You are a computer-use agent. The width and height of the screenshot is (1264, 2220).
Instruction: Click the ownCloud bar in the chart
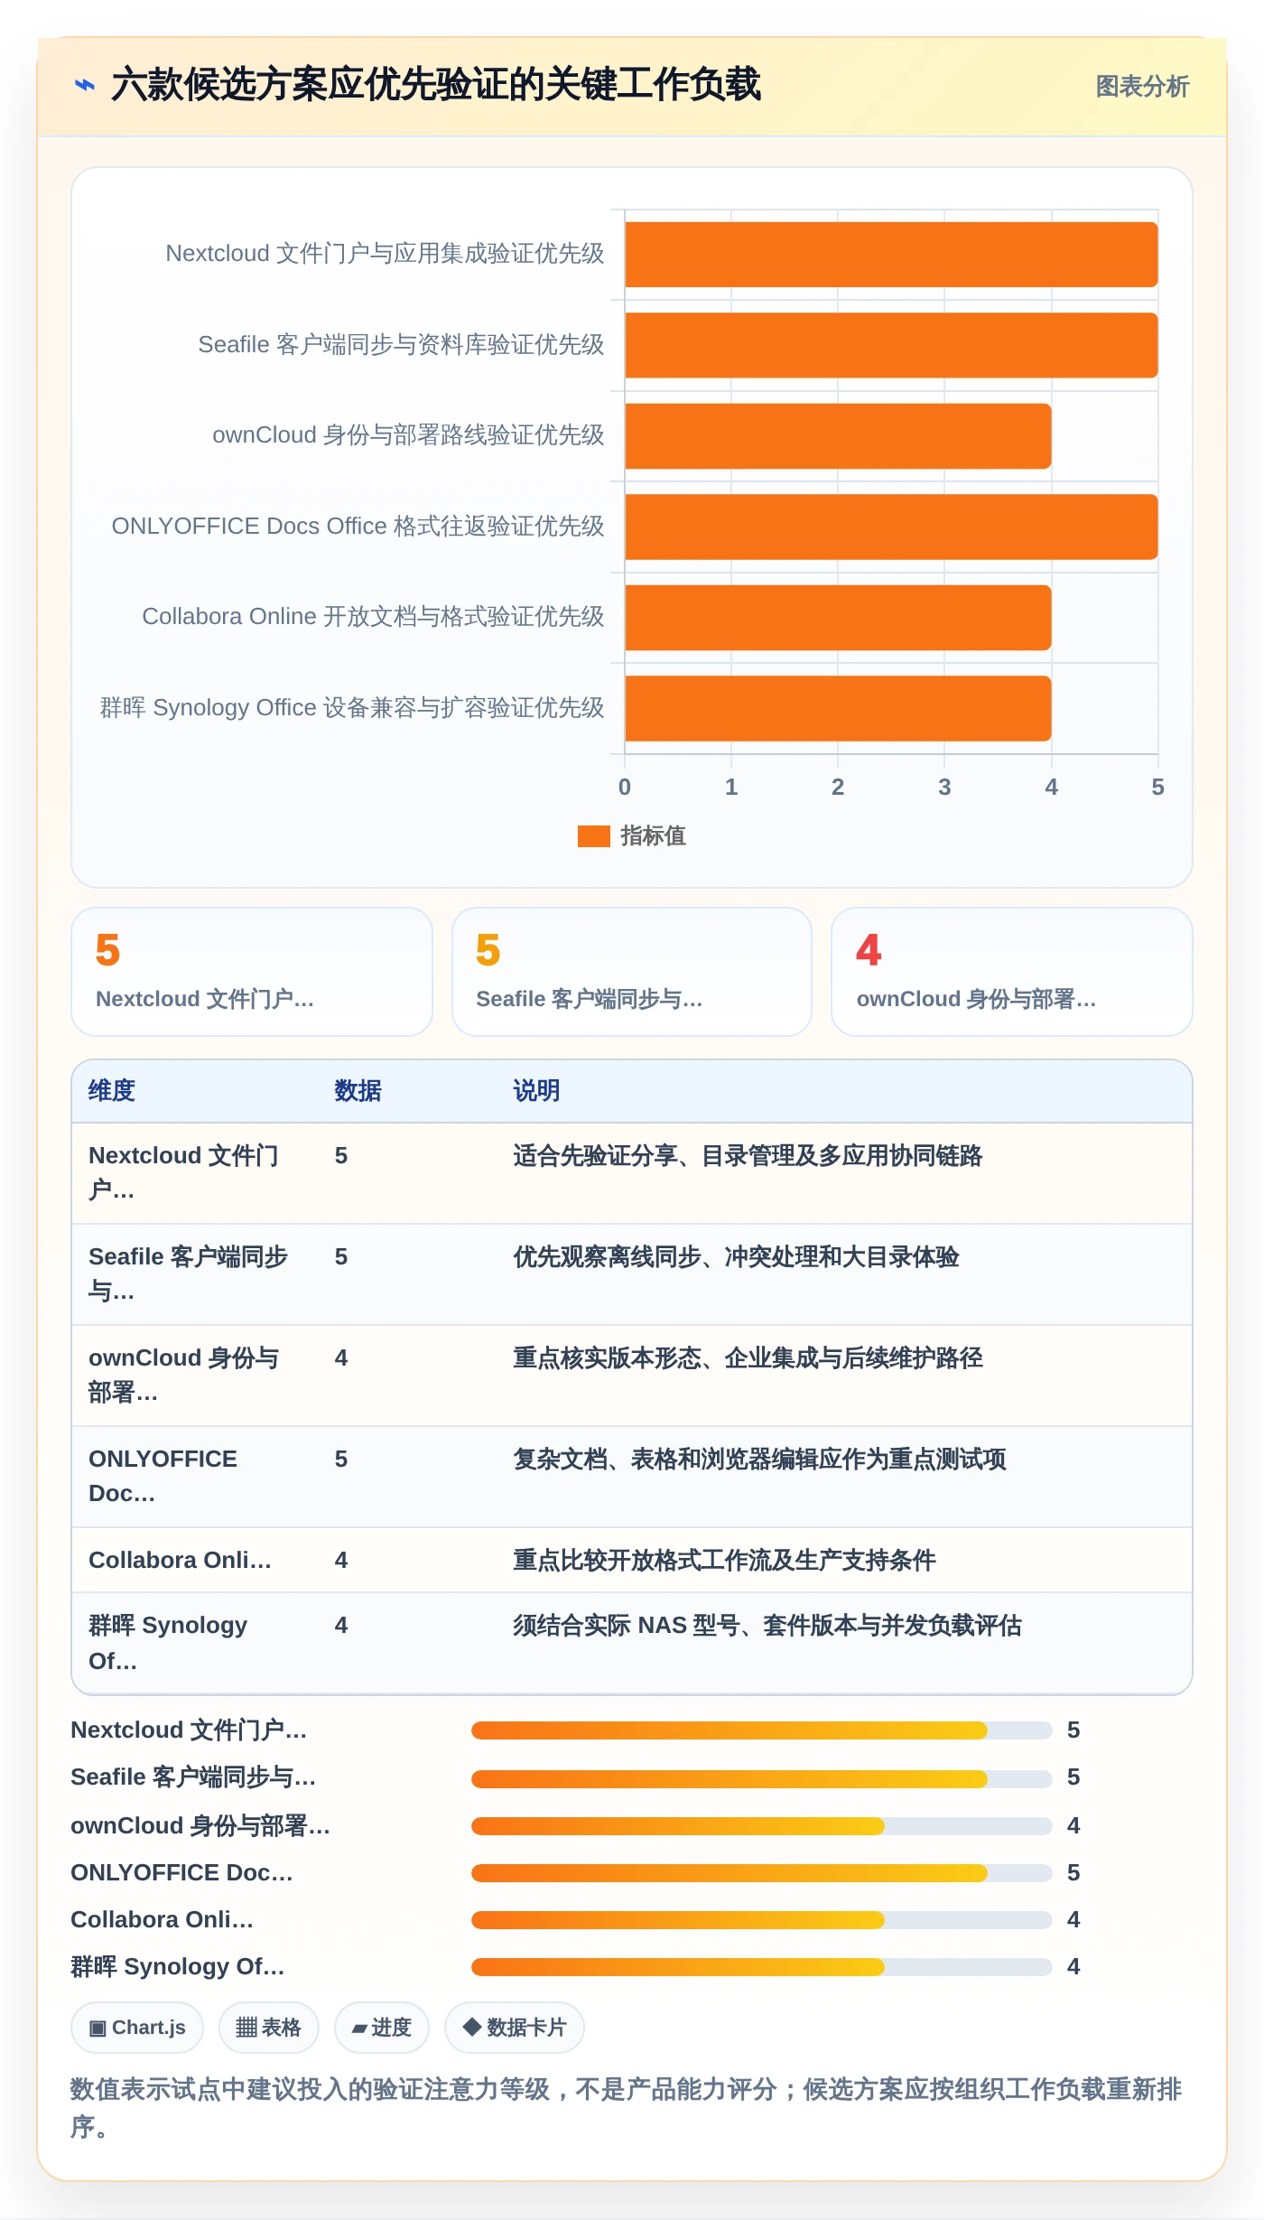tap(838, 436)
